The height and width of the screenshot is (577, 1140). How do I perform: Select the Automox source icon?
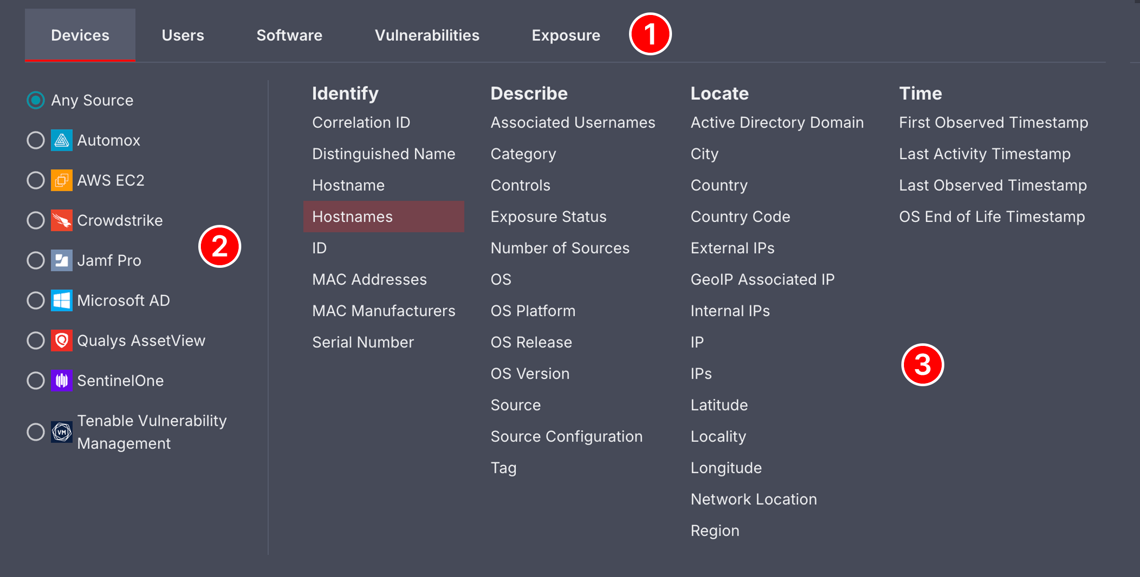61,140
